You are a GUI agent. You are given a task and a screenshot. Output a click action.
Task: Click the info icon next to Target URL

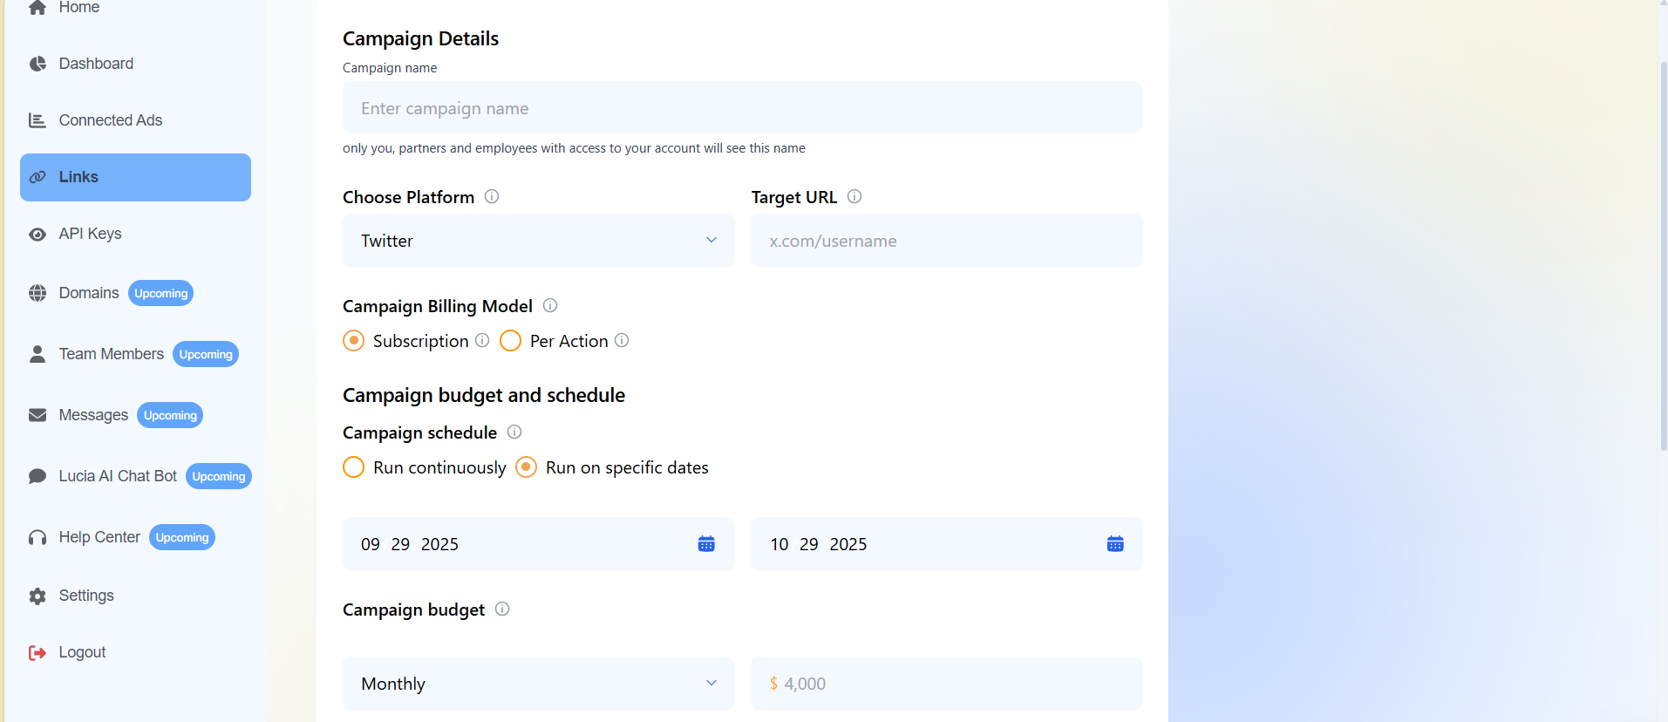[854, 196]
